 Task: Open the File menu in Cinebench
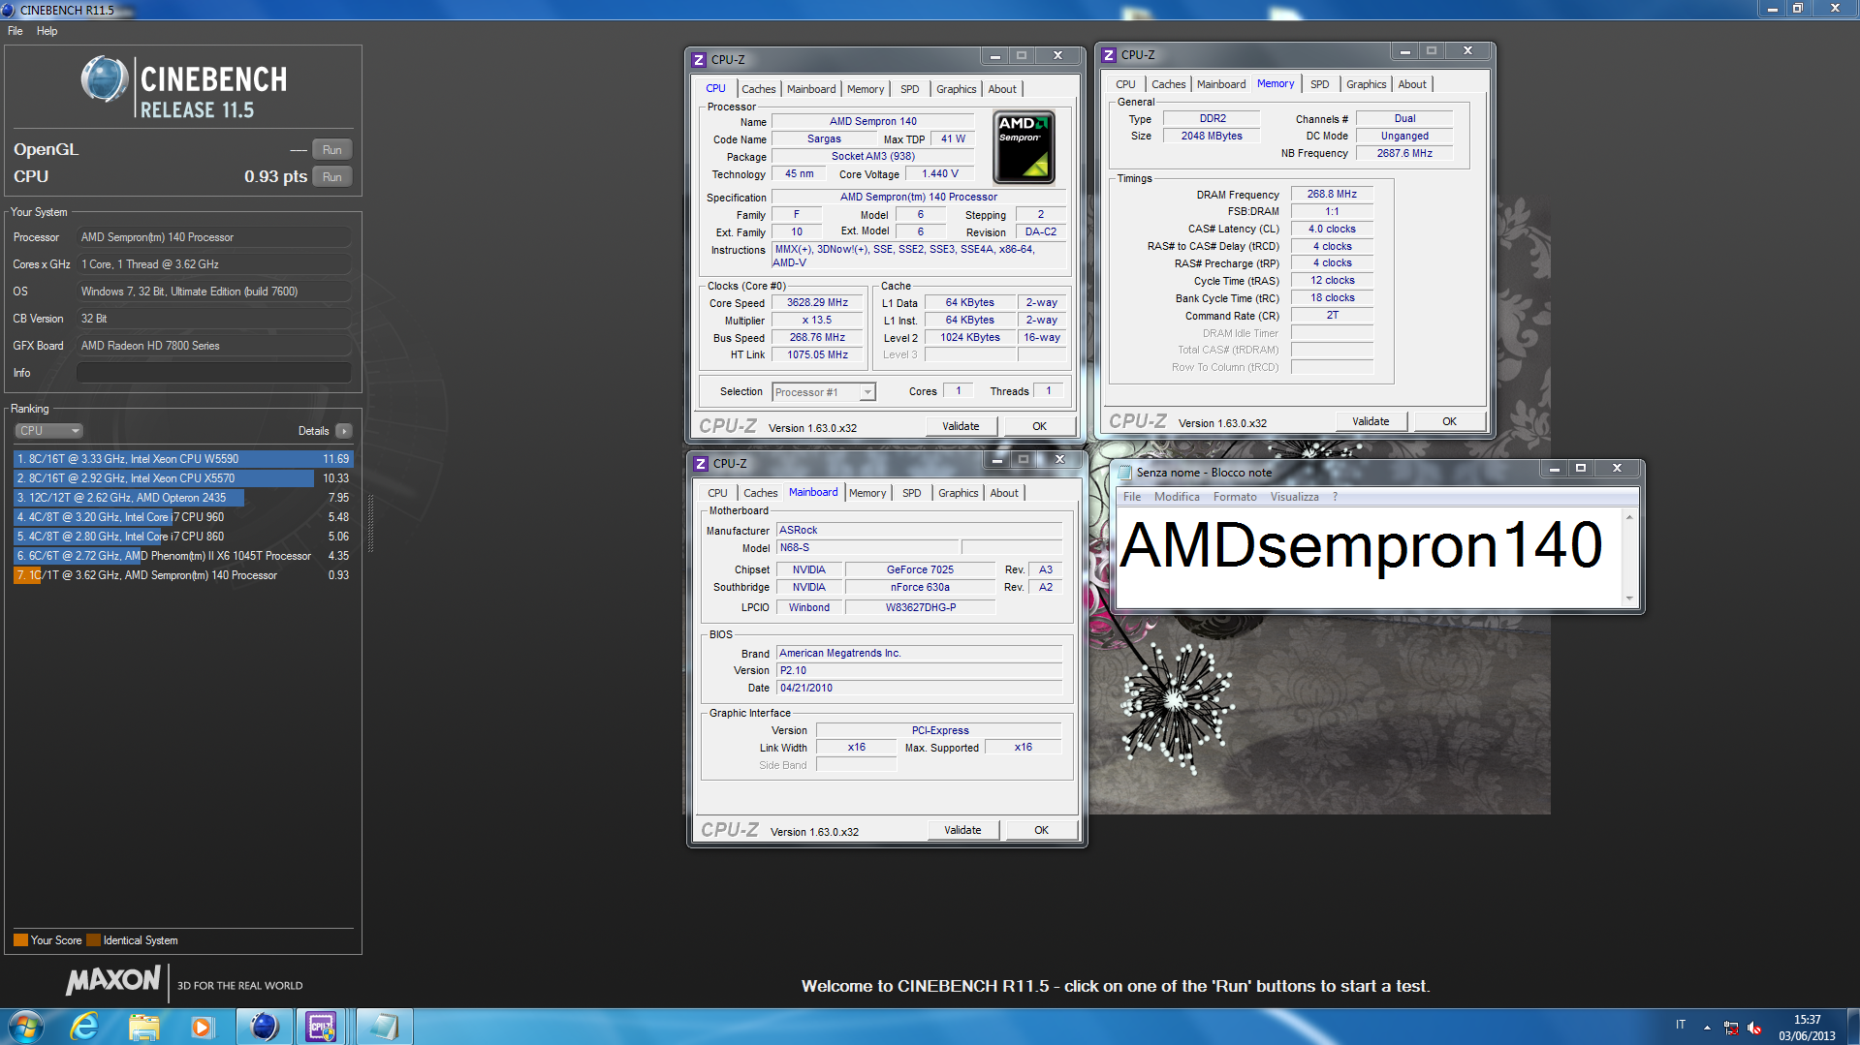point(16,31)
